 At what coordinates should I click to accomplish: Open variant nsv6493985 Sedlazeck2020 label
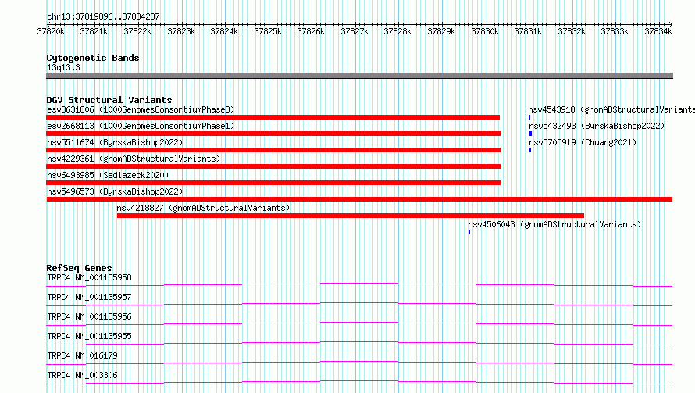coord(108,175)
